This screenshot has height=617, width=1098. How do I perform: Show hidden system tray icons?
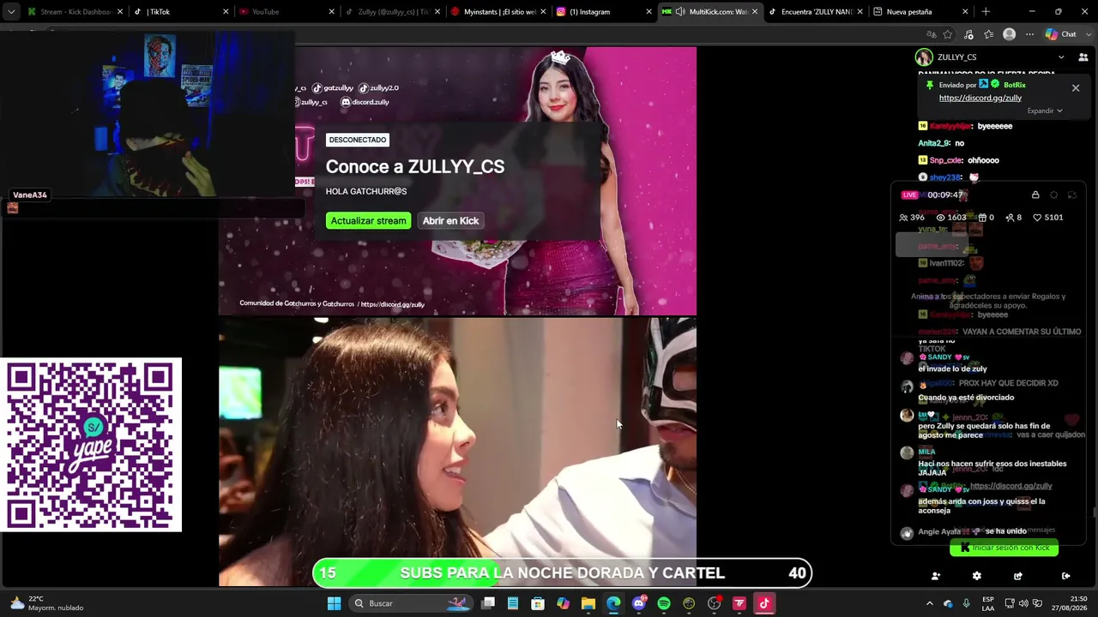(x=929, y=603)
